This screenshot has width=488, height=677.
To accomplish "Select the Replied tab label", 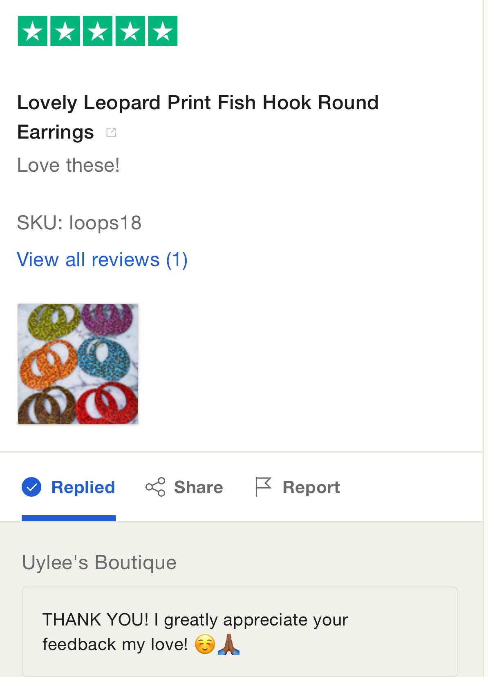I will pos(83,487).
